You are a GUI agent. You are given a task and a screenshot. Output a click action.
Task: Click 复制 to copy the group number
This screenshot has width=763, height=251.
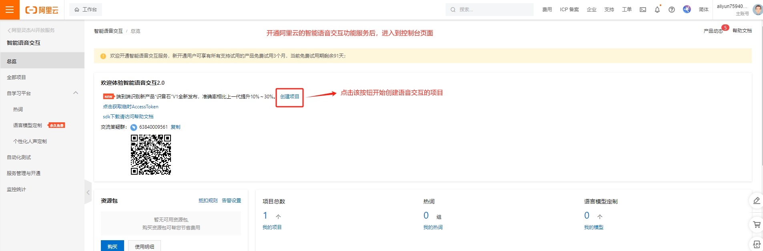point(175,127)
